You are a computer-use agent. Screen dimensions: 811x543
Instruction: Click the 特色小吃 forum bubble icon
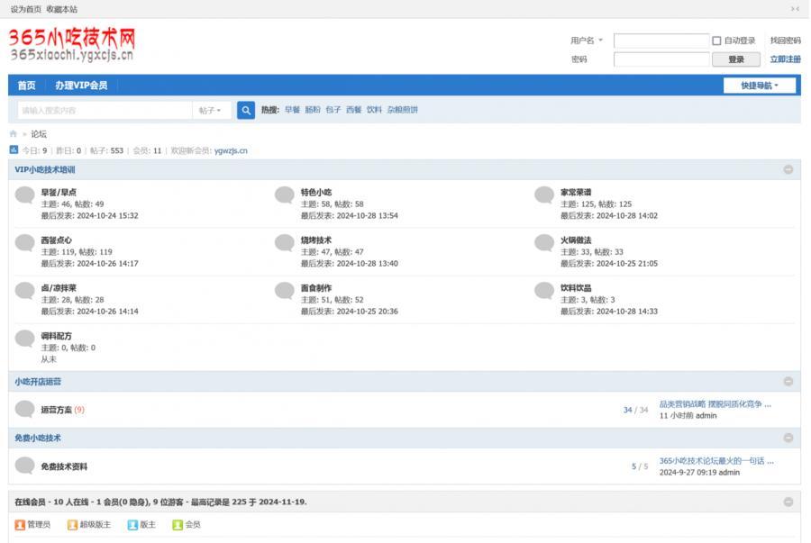pos(285,195)
